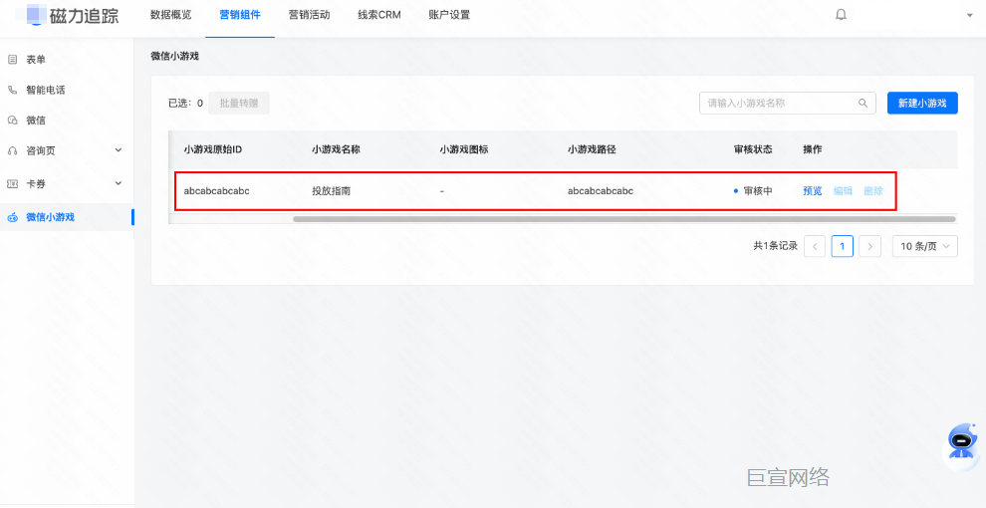The height and width of the screenshot is (508, 986).
Task: Click 预览 for 投放指南 row
Action: click(813, 191)
